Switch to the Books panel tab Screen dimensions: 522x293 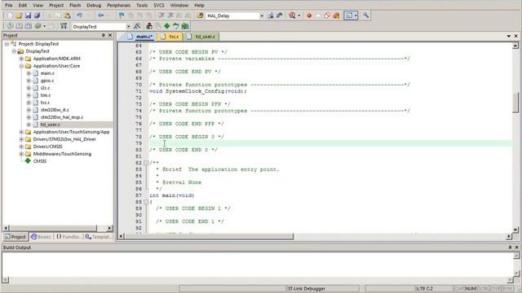(x=42, y=237)
